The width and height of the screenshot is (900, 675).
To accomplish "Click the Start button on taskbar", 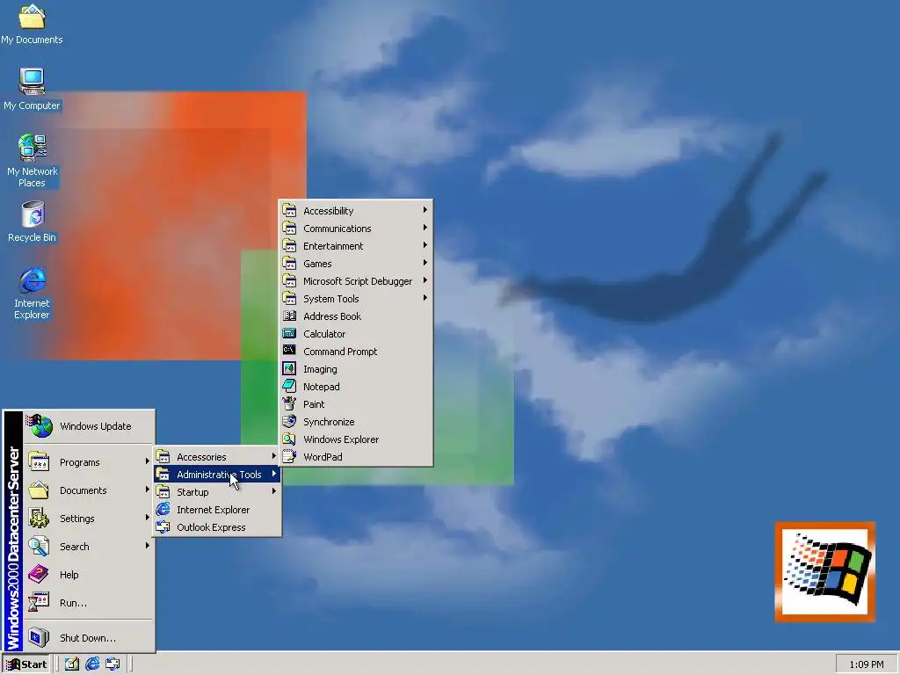I will pos(26,664).
